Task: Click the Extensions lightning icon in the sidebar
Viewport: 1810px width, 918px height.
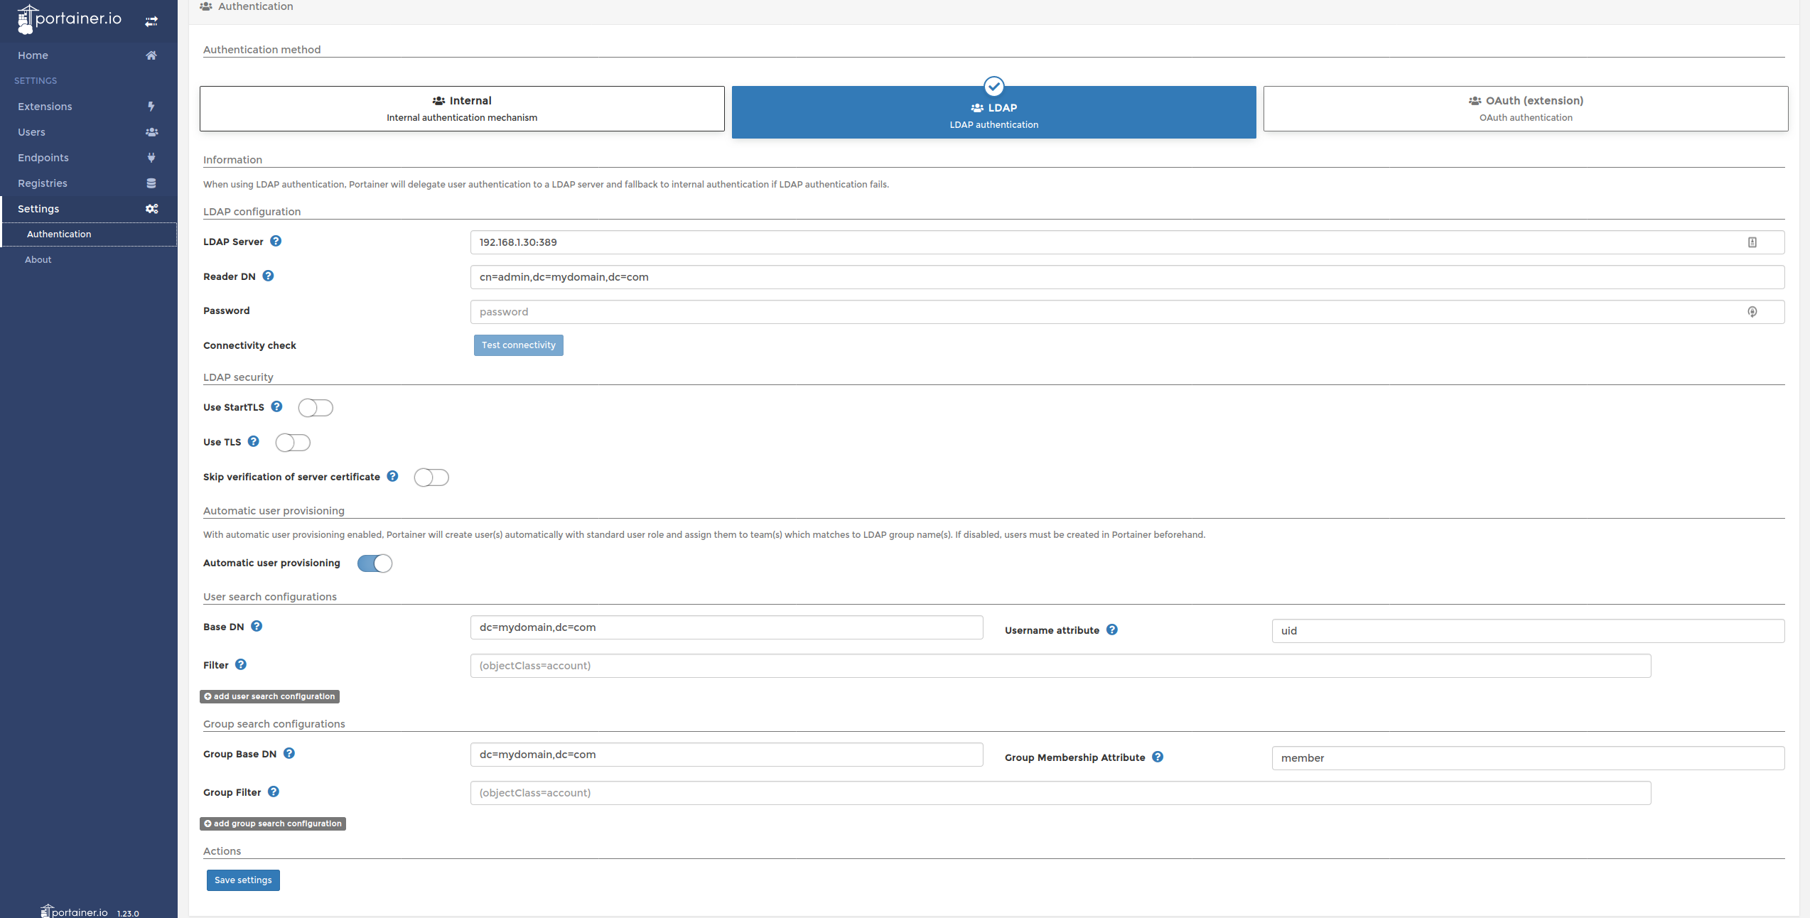Action: pos(151,106)
